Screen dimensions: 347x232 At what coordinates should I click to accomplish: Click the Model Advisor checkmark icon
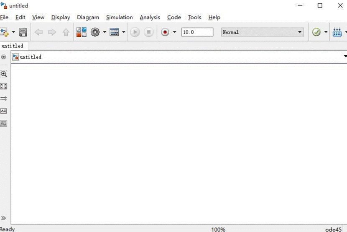click(316, 32)
